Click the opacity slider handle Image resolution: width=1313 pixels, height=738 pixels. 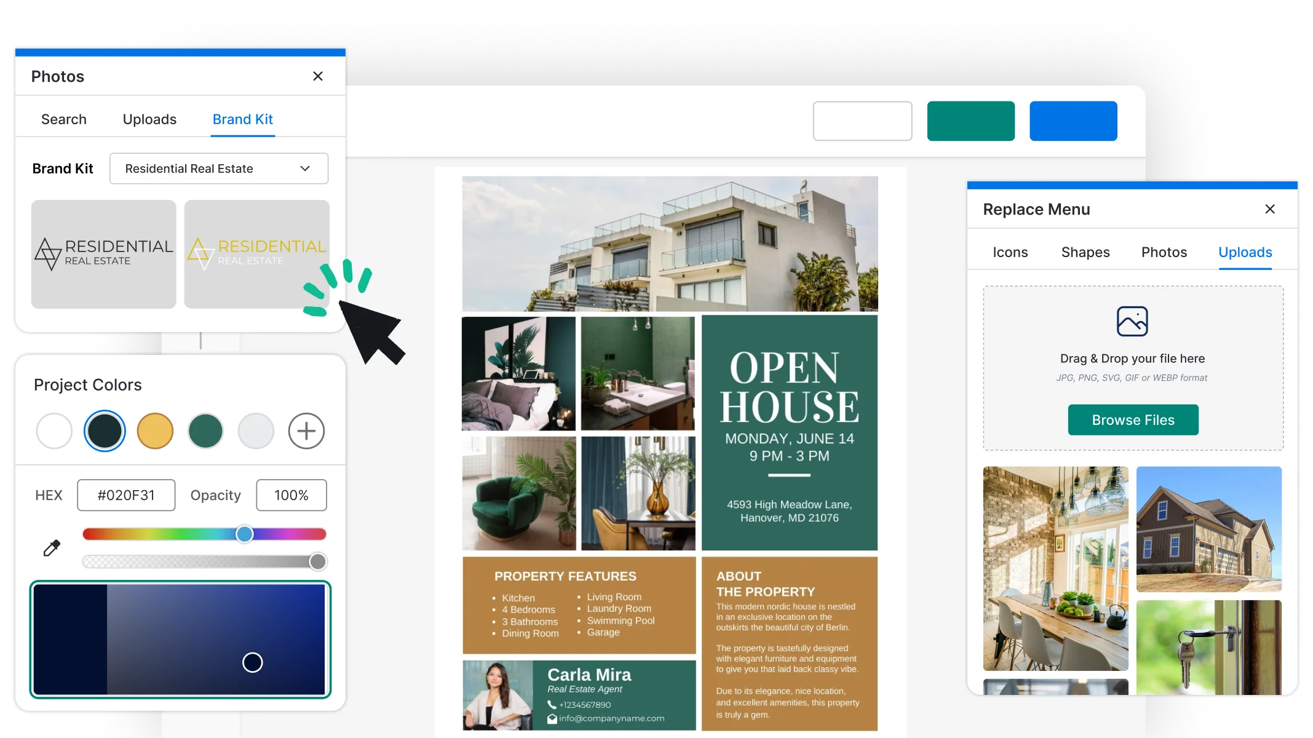pyautogui.click(x=318, y=561)
